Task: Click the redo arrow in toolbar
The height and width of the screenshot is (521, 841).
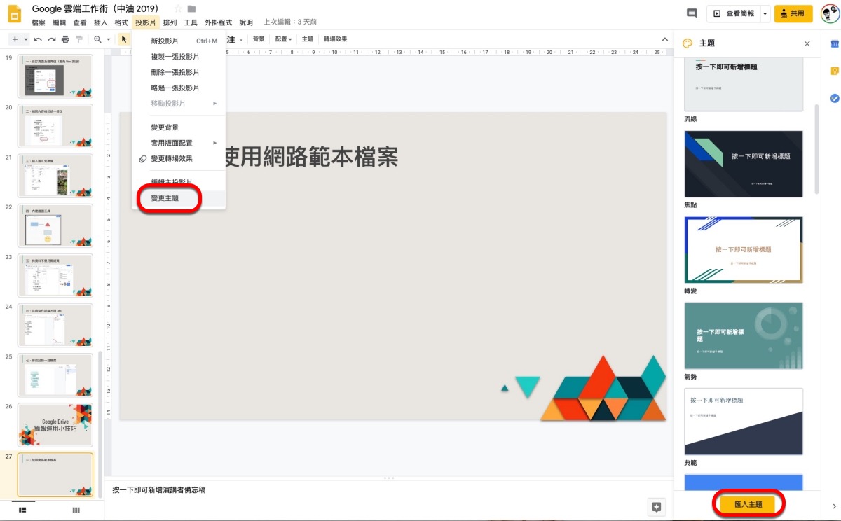Action: 51,39
